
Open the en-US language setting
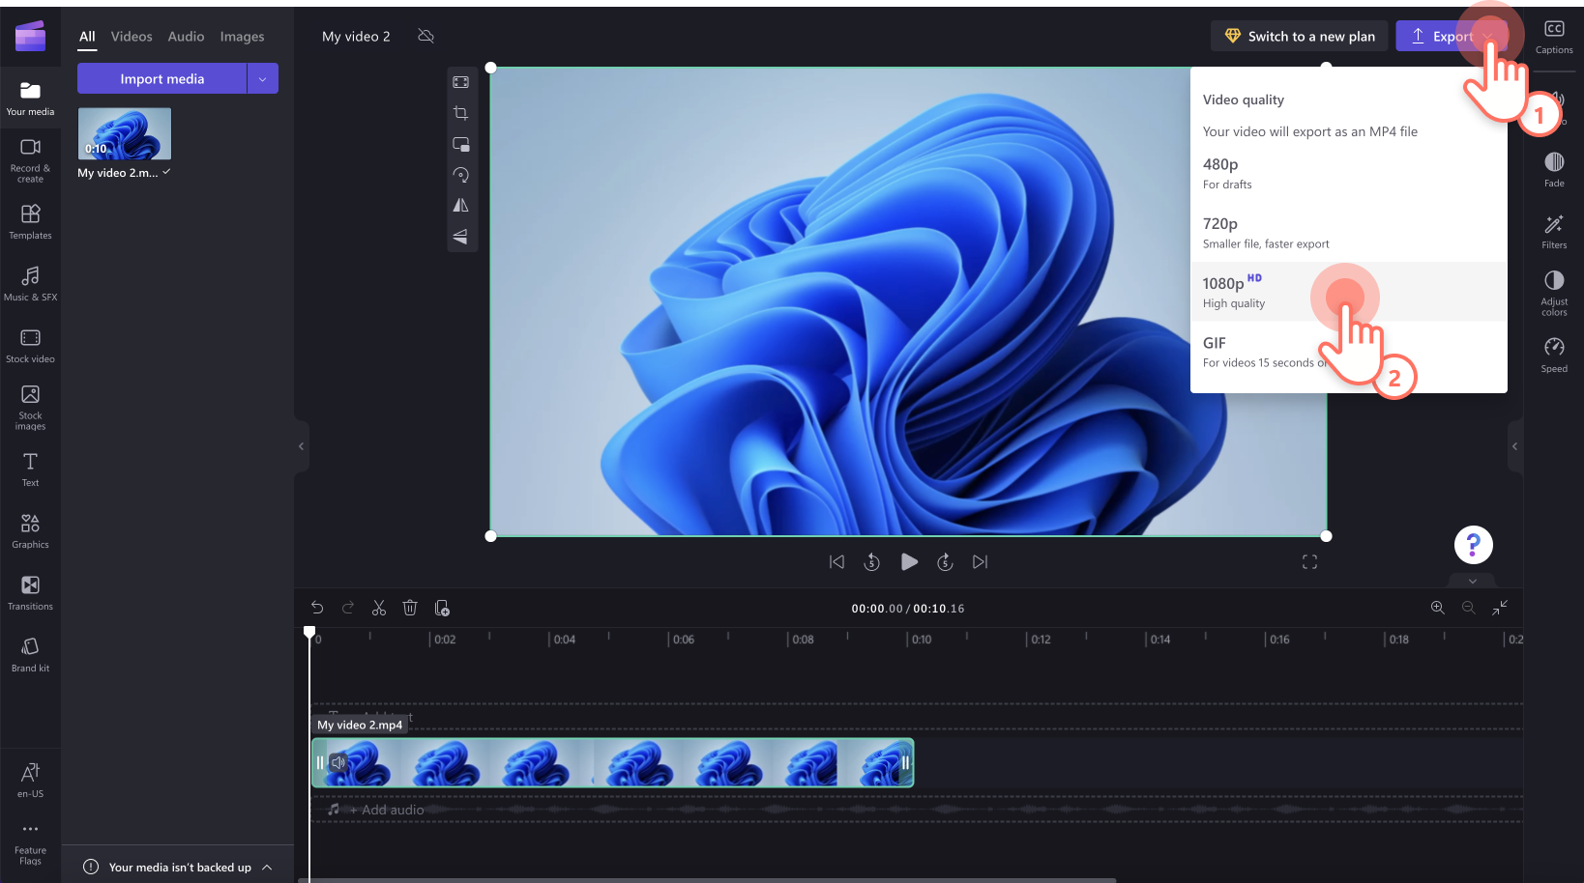point(30,780)
